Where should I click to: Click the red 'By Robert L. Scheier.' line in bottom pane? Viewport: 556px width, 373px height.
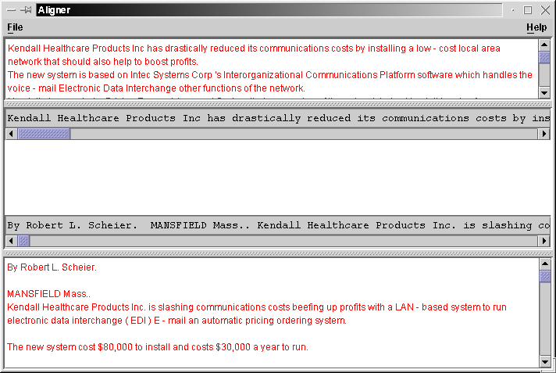[52, 267]
